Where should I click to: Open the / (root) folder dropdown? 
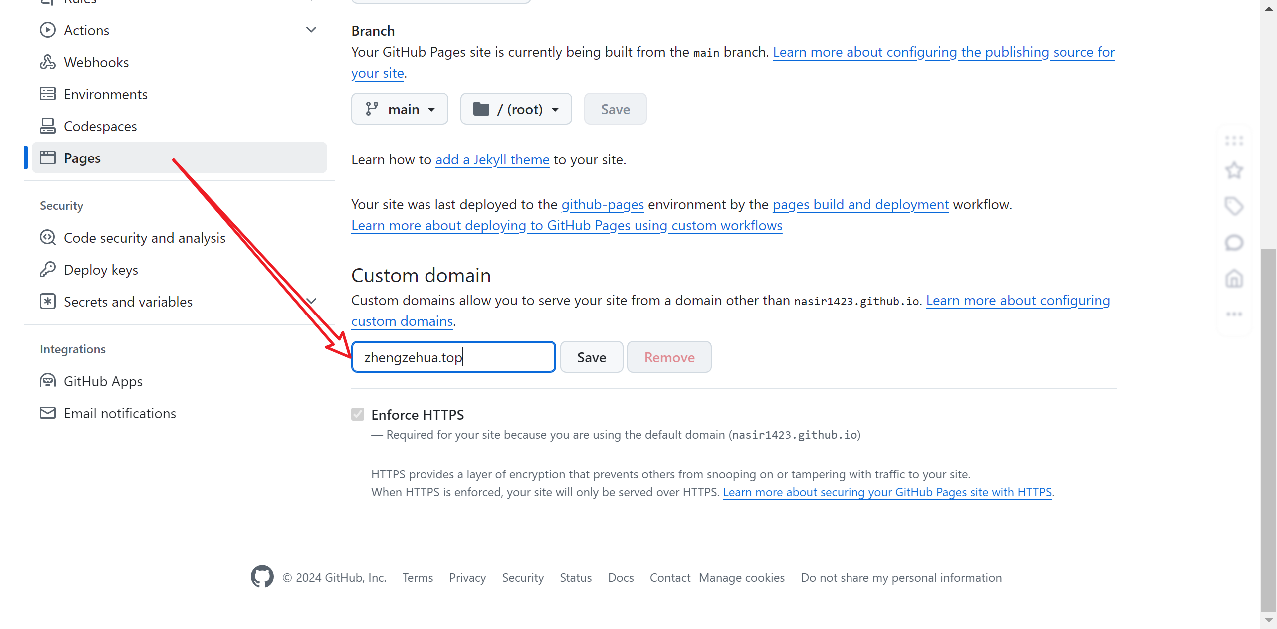(516, 109)
